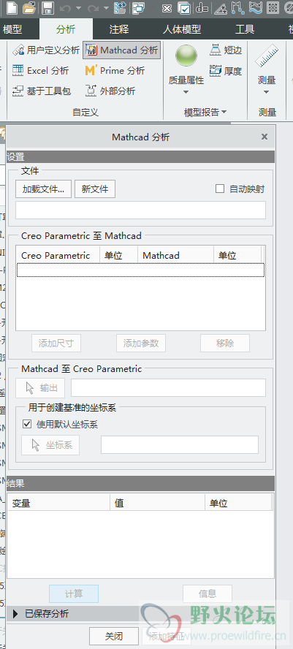Open the Redo history dropdown arrow

coord(106,7)
